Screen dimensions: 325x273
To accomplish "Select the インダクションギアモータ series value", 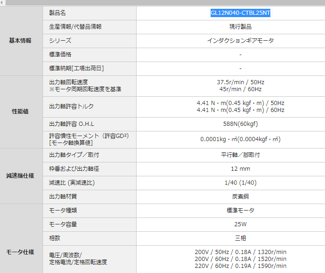I will click(x=240, y=41).
